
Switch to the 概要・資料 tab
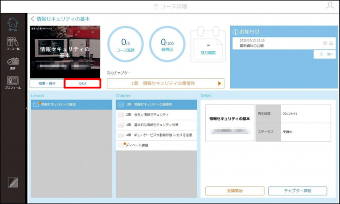coord(47,84)
